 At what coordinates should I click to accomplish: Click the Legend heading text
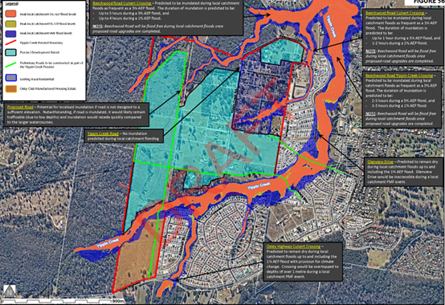[11, 3]
